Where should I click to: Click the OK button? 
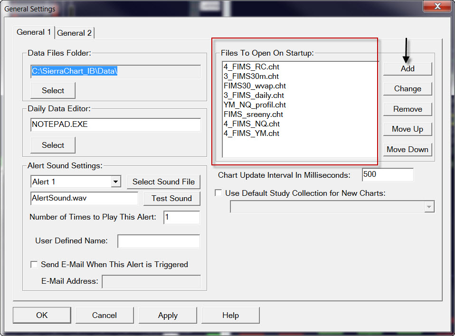pyautogui.click(x=42, y=316)
